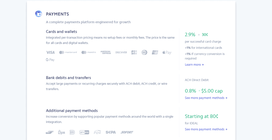The width and height of the screenshot is (272, 140).
Task: Select the Bancontact payment icon
Action: (x=50, y=132)
